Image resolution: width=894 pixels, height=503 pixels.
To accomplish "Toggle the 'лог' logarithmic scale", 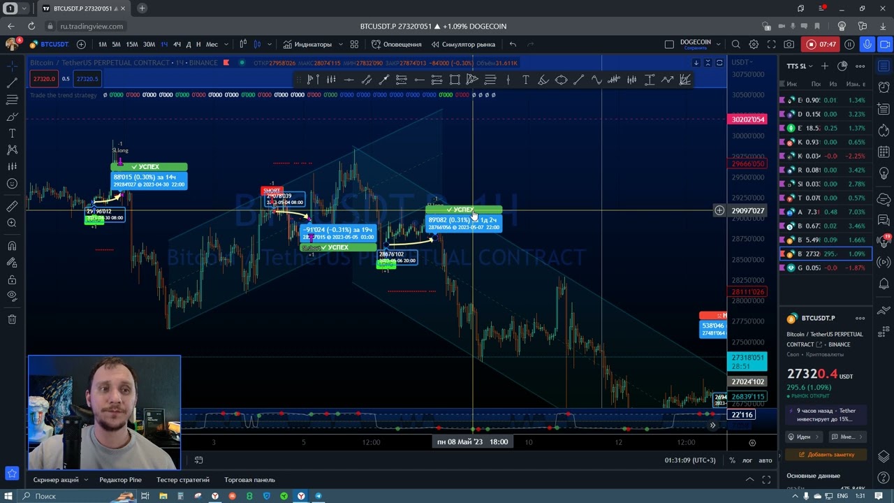I will [747, 460].
